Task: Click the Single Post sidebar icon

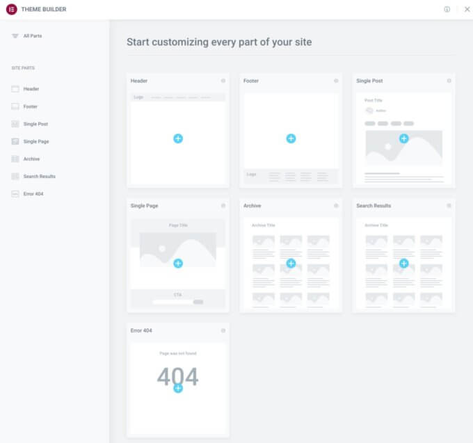Action: pos(15,124)
